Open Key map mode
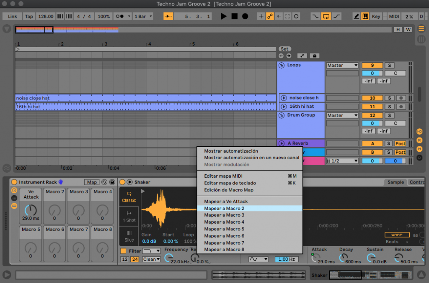The width and height of the screenshot is (429, 283). 376,16
